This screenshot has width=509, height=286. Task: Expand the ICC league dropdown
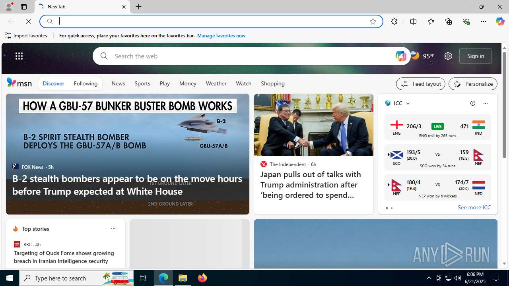coord(408,103)
